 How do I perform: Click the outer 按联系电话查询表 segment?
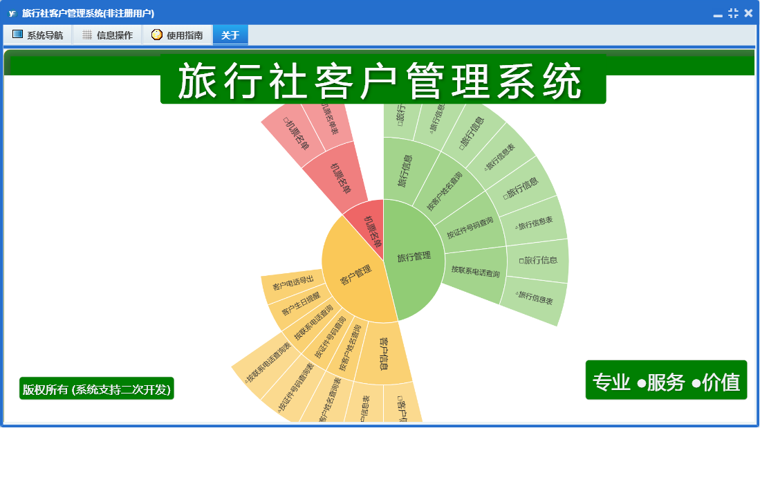(x=268, y=363)
